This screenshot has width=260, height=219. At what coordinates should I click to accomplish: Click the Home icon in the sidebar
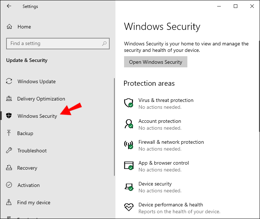pyautogui.click(x=10, y=27)
